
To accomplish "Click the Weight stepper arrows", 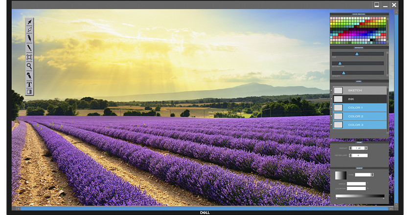I will (x=350, y=148).
